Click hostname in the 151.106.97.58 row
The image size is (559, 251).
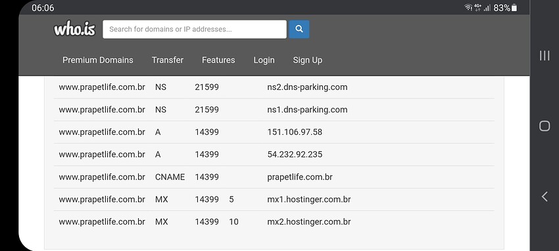click(102, 132)
